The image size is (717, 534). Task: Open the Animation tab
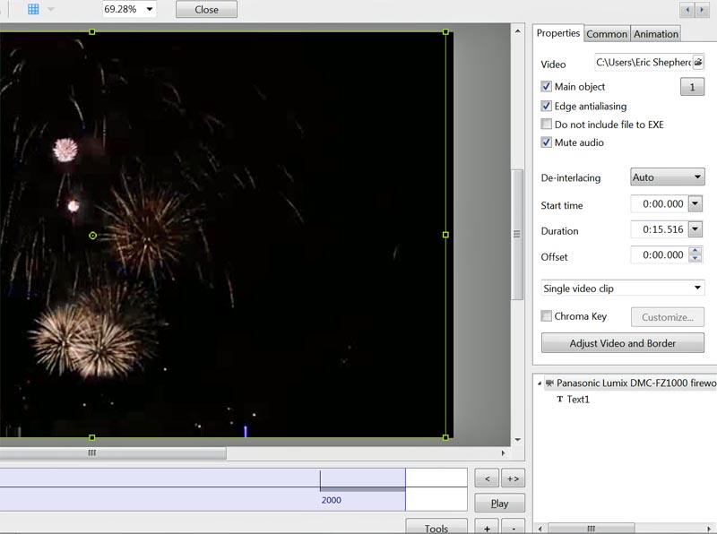pyautogui.click(x=656, y=34)
